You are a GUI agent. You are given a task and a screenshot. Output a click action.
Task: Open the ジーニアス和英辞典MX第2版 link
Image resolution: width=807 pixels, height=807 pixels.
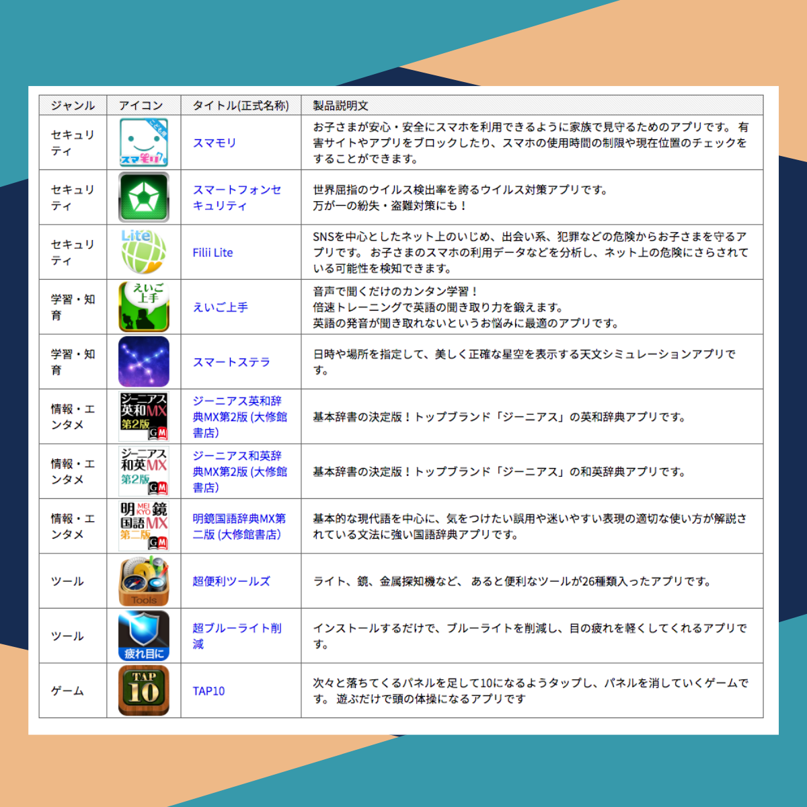(240, 471)
